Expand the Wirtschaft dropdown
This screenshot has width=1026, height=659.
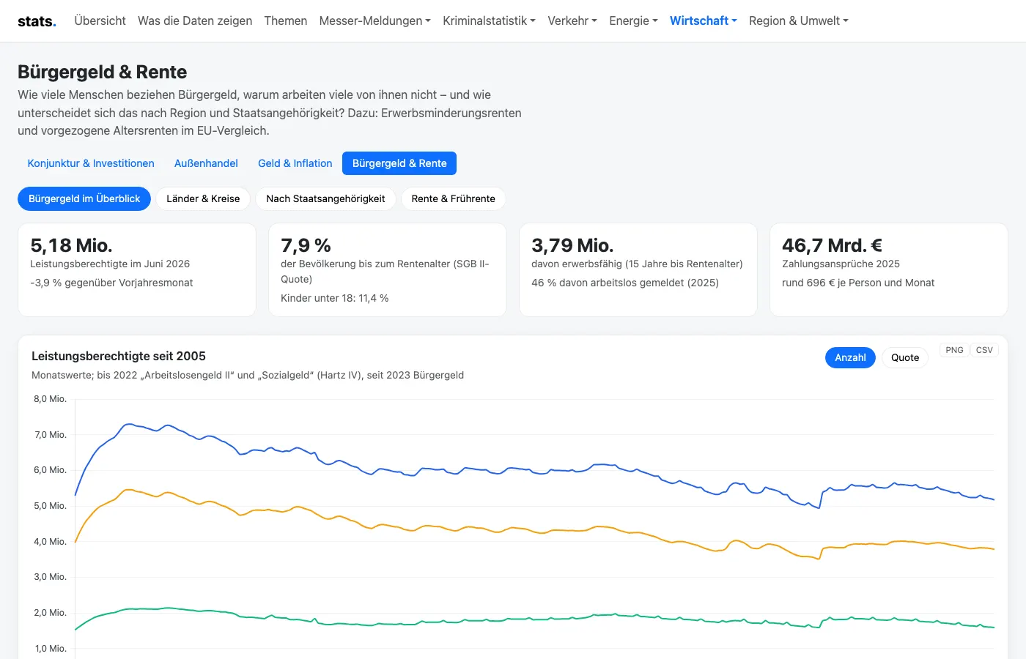pyautogui.click(x=704, y=21)
